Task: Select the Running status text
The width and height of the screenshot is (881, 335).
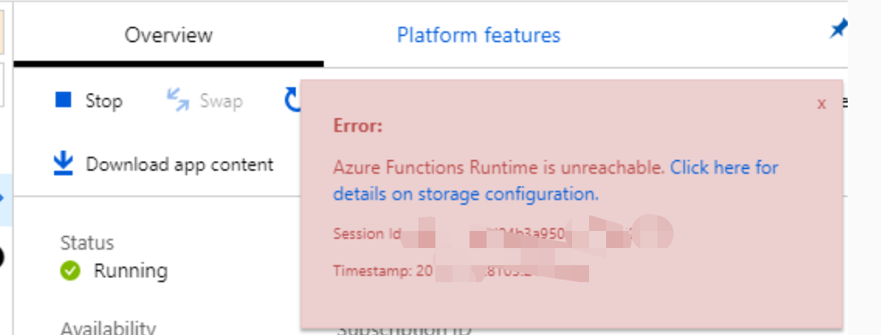Action: click(x=131, y=271)
